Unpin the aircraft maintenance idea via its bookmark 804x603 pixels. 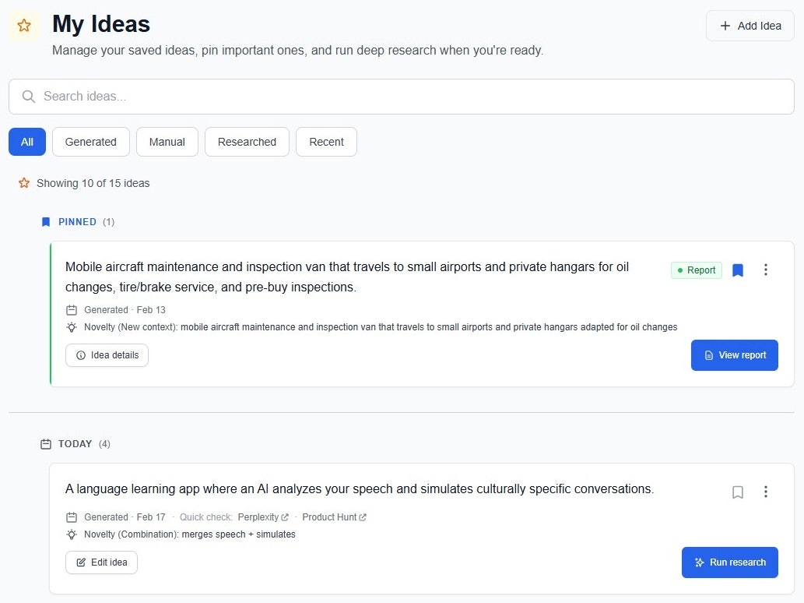[x=738, y=270]
